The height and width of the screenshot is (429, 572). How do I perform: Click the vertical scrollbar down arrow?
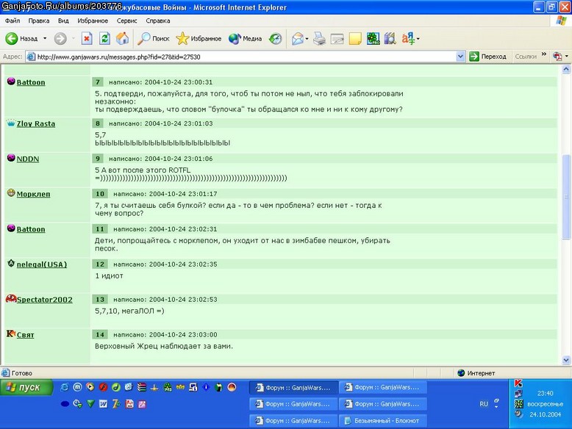[566, 360]
